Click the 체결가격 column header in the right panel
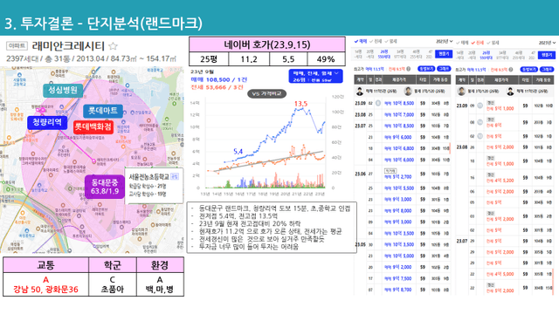The width and height of the screenshot is (559, 314). click(501, 79)
